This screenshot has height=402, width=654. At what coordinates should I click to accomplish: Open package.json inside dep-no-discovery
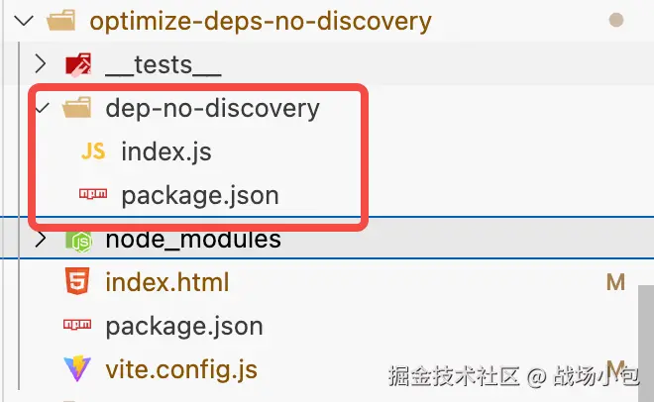click(x=199, y=195)
